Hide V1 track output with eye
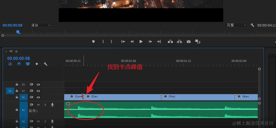Image resolution: width=276 pixels, height=128 pixels. pos(38,97)
